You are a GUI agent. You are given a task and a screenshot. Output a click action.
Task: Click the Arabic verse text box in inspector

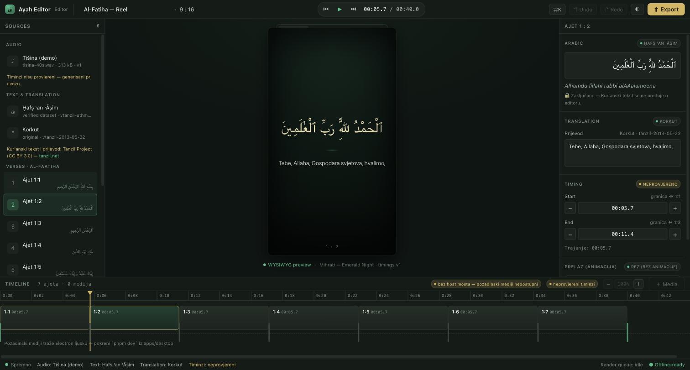(x=622, y=65)
